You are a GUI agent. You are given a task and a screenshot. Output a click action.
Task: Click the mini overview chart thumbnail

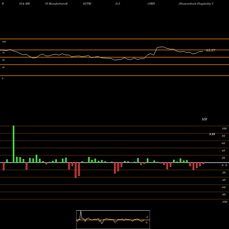tap(113, 219)
